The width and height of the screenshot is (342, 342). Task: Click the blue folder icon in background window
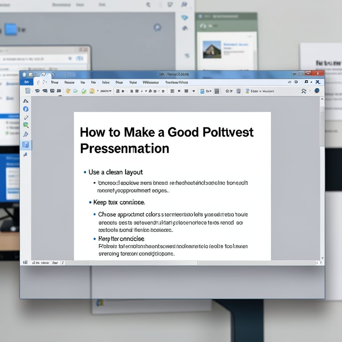(x=11, y=29)
